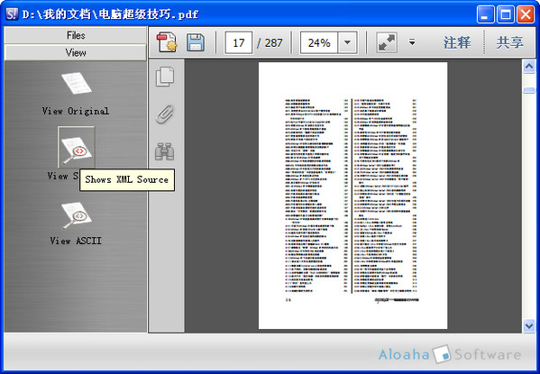Click the displayed PDF page 17
Image resolution: width=540 pixels, height=374 pixels.
(x=352, y=196)
